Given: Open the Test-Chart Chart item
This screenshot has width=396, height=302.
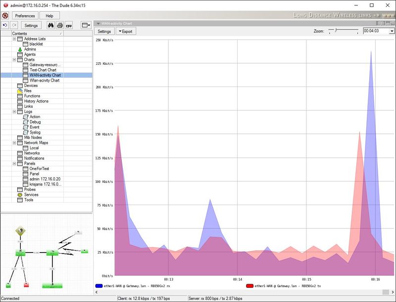Looking at the screenshot, I should 43,70.
